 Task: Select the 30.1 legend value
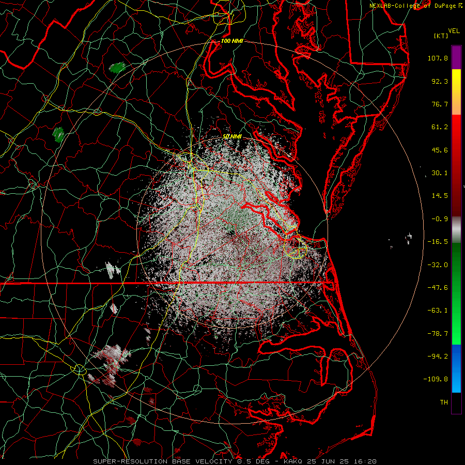tap(440, 173)
